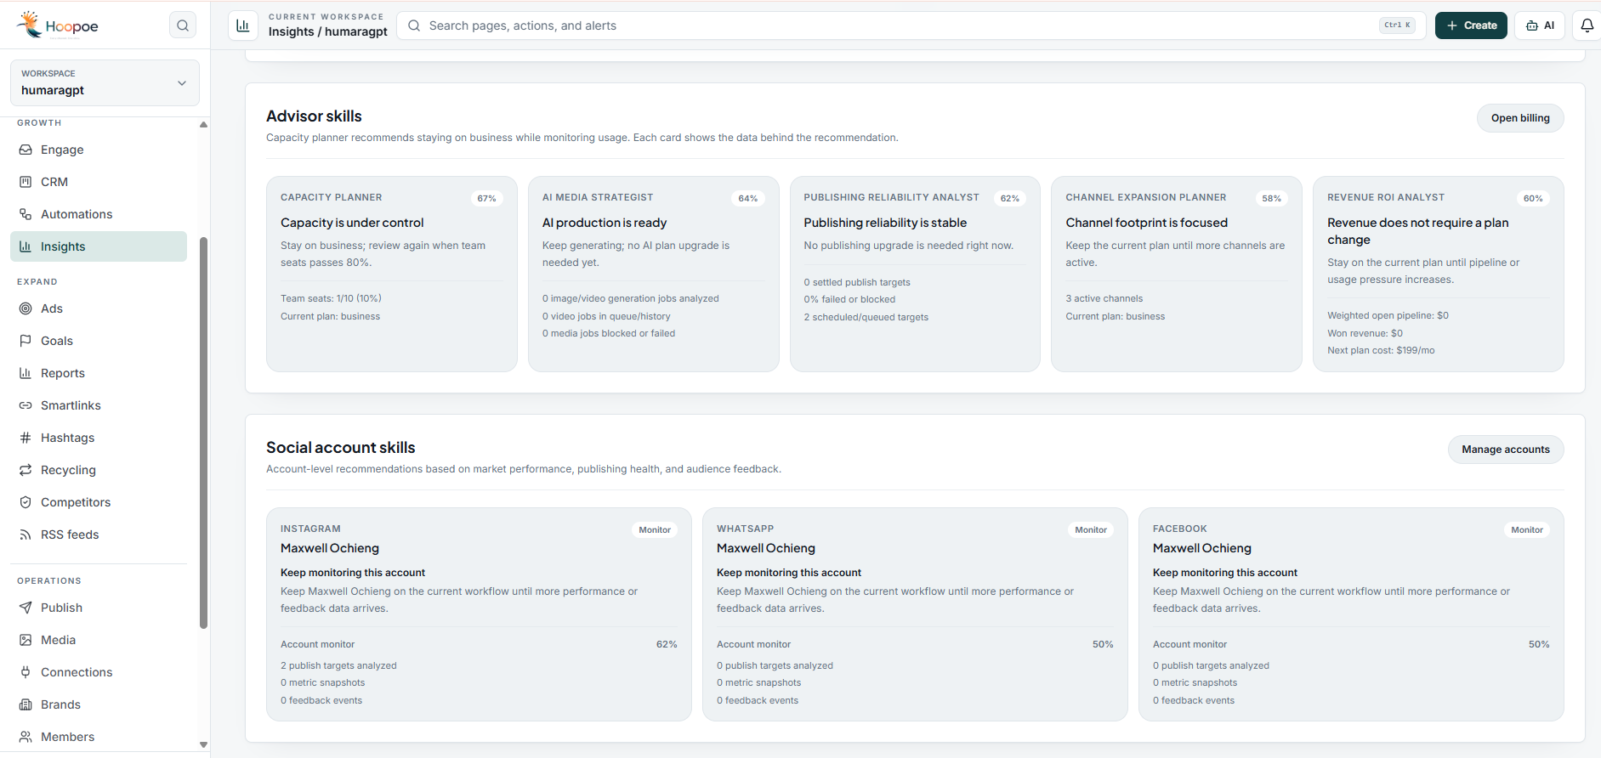The image size is (1601, 758).
Task: Select the Publishing Reliability Analyst card
Action: pyautogui.click(x=915, y=274)
